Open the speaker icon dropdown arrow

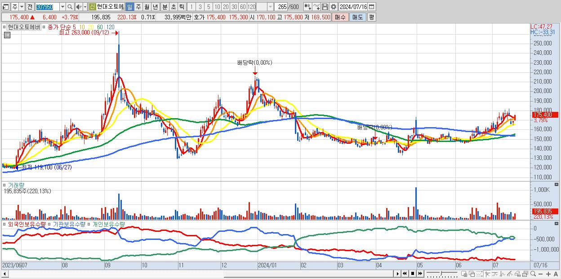tap(85, 7)
